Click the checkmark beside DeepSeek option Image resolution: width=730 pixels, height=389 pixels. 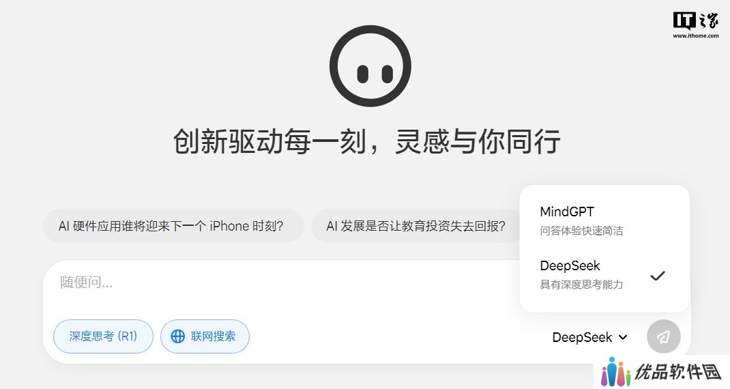(x=658, y=276)
